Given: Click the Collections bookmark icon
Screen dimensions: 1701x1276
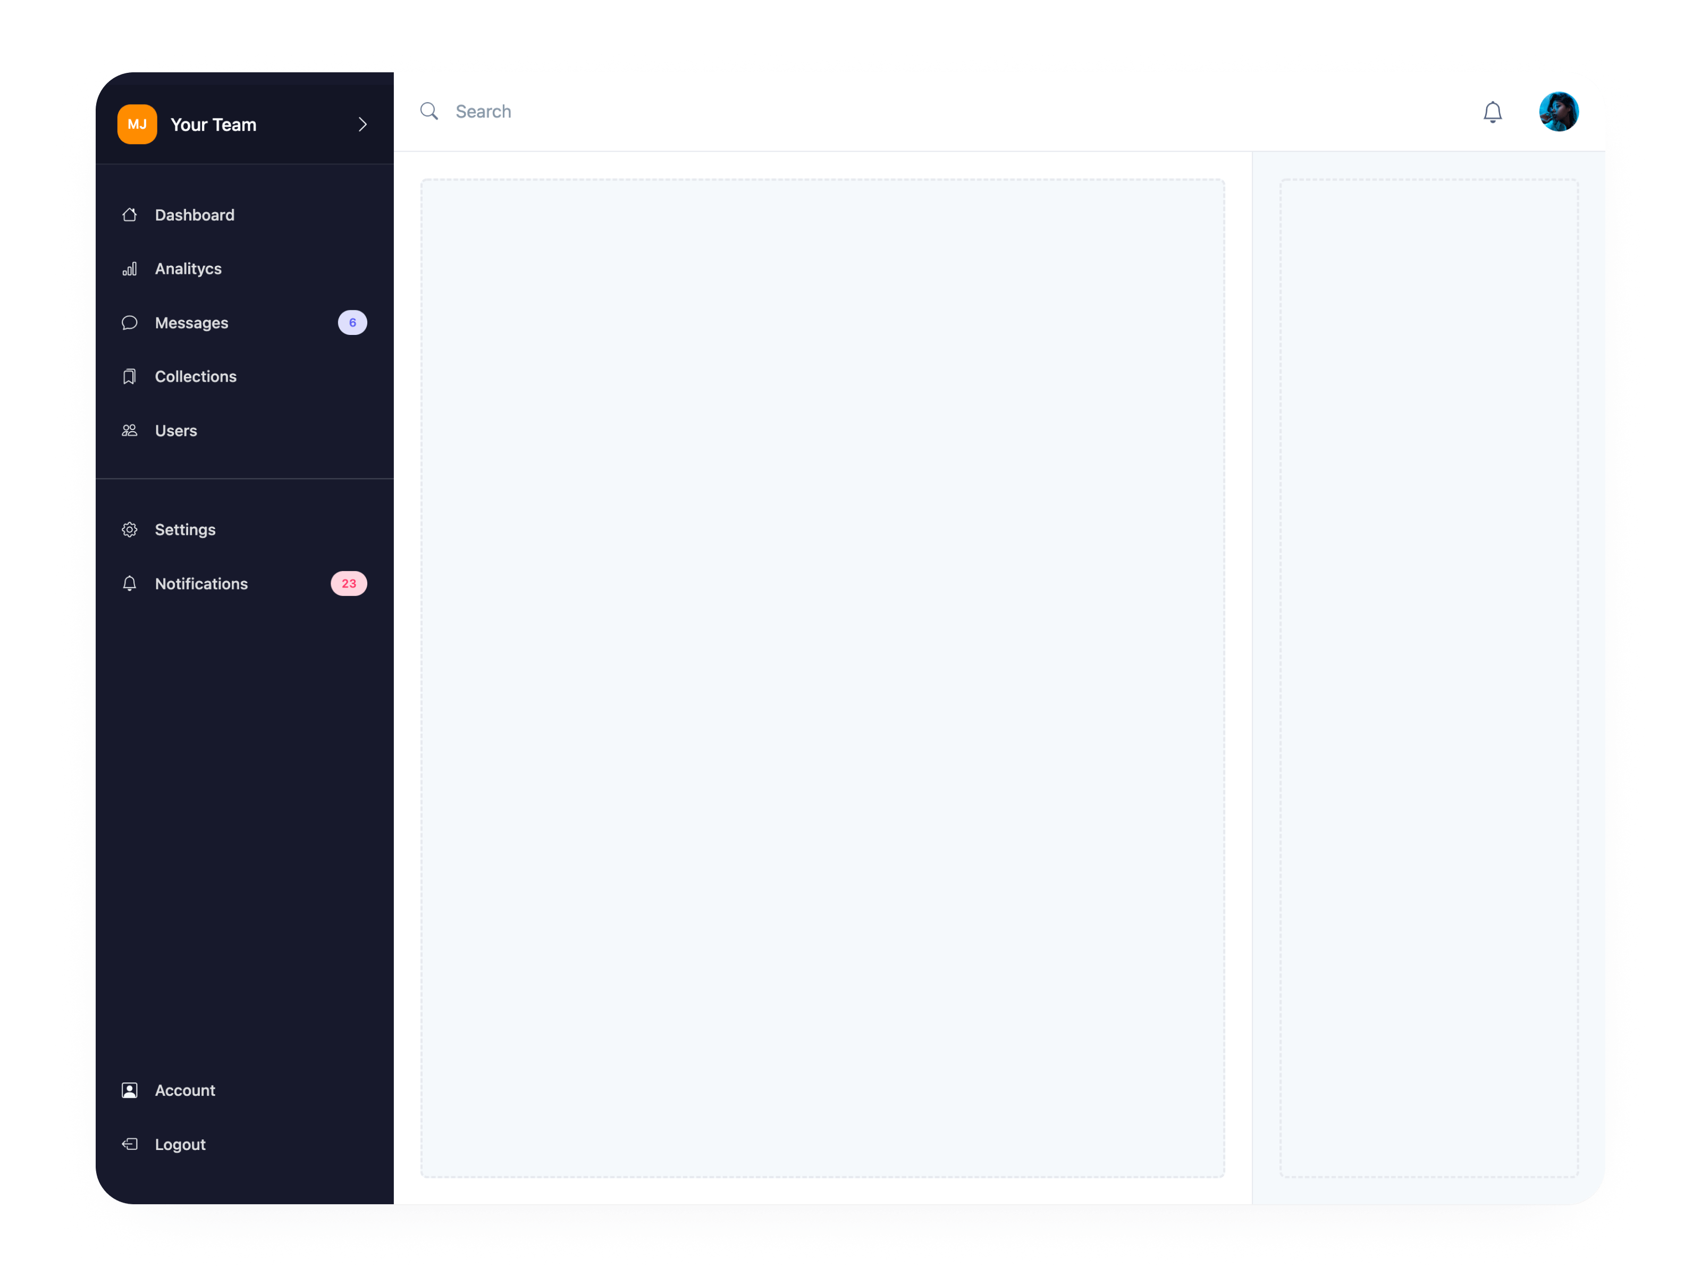Looking at the screenshot, I should (129, 375).
